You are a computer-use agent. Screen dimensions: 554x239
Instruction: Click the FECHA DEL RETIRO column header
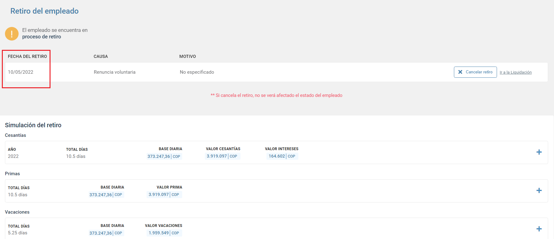click(27, 56)
